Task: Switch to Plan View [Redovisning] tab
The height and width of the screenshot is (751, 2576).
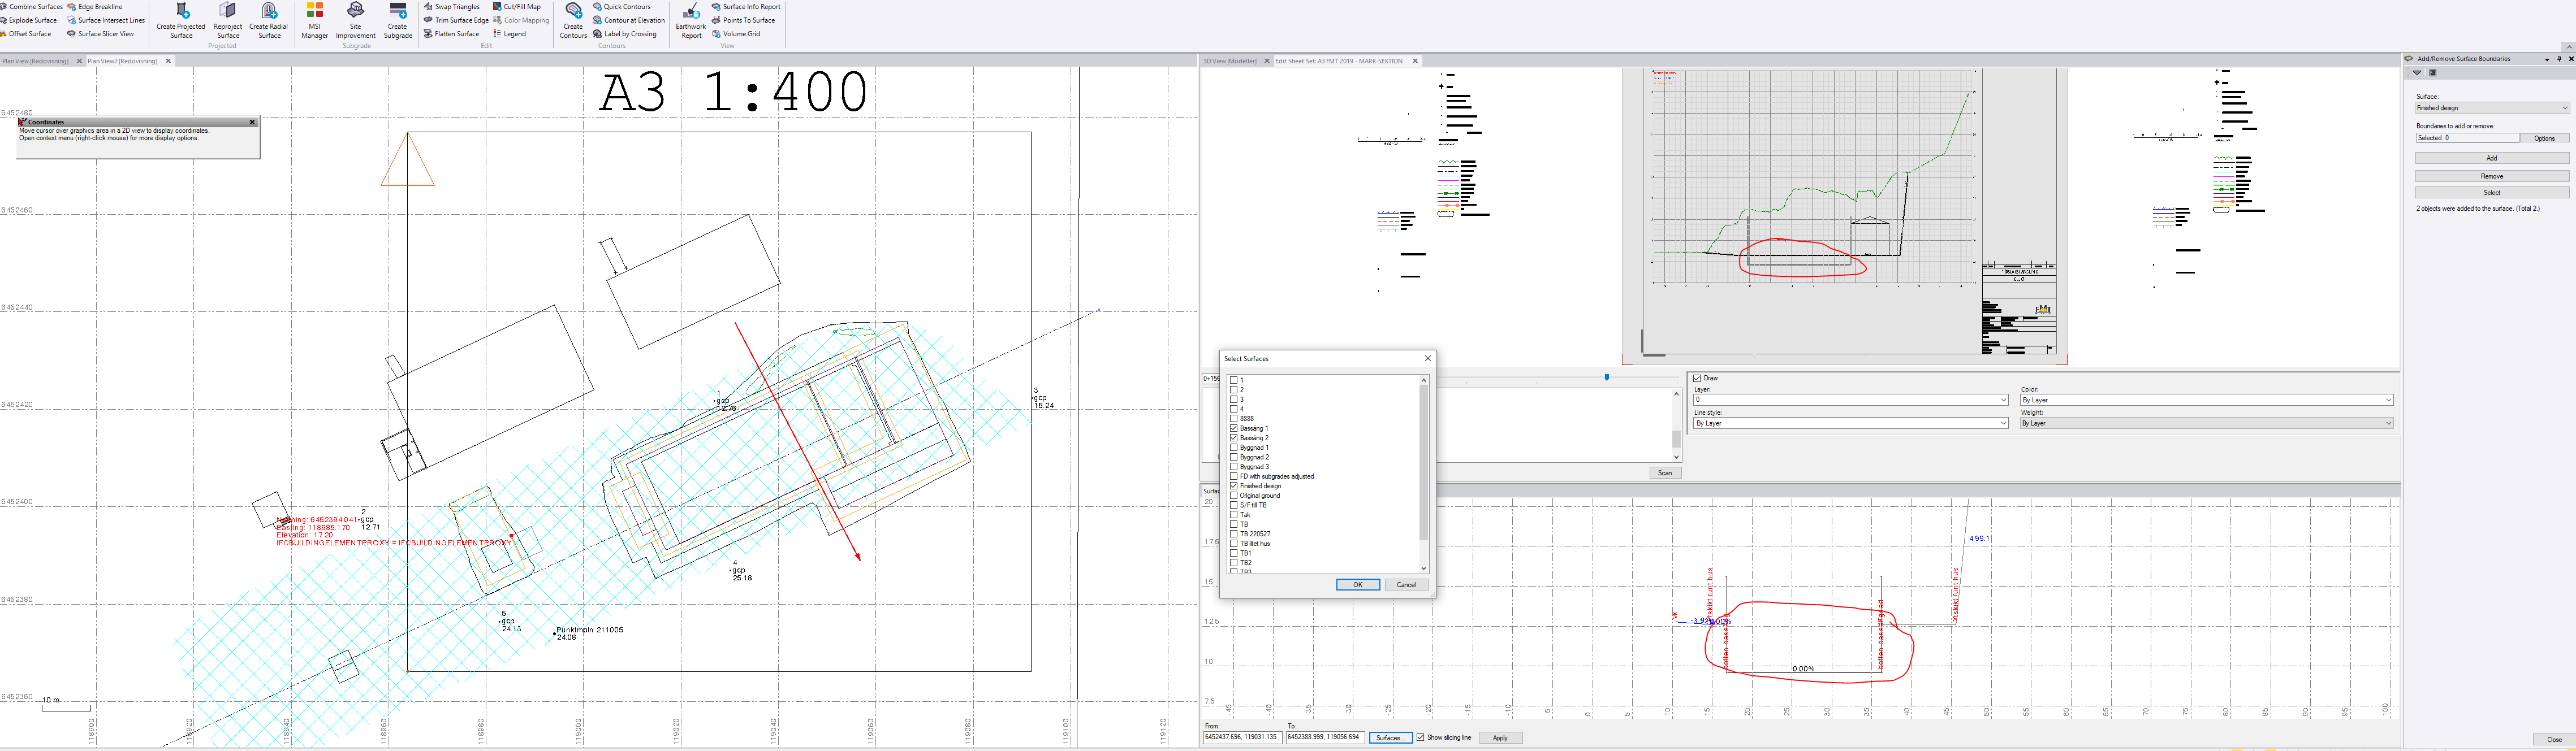Action: point(36,61)
